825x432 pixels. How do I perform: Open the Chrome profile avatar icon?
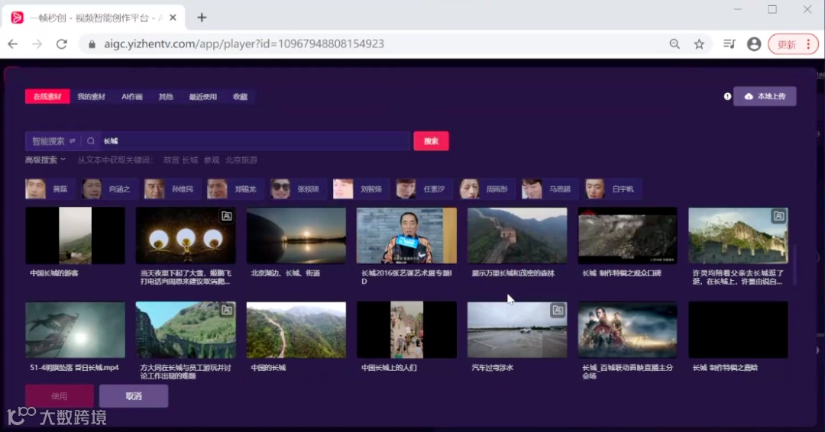click(x=754, y=44)
